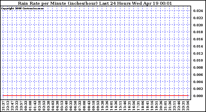
Task: Click the 0.004 y-axis label
Action: 198,82
